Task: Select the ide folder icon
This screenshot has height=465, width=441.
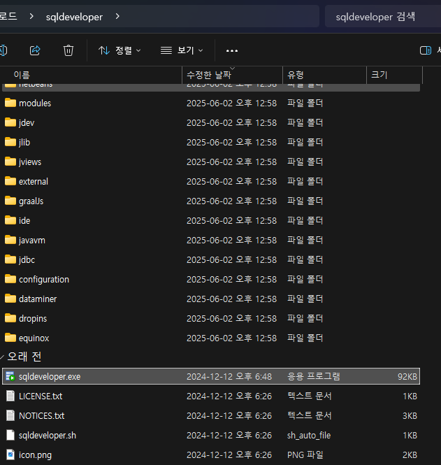Action: (10, 220)
